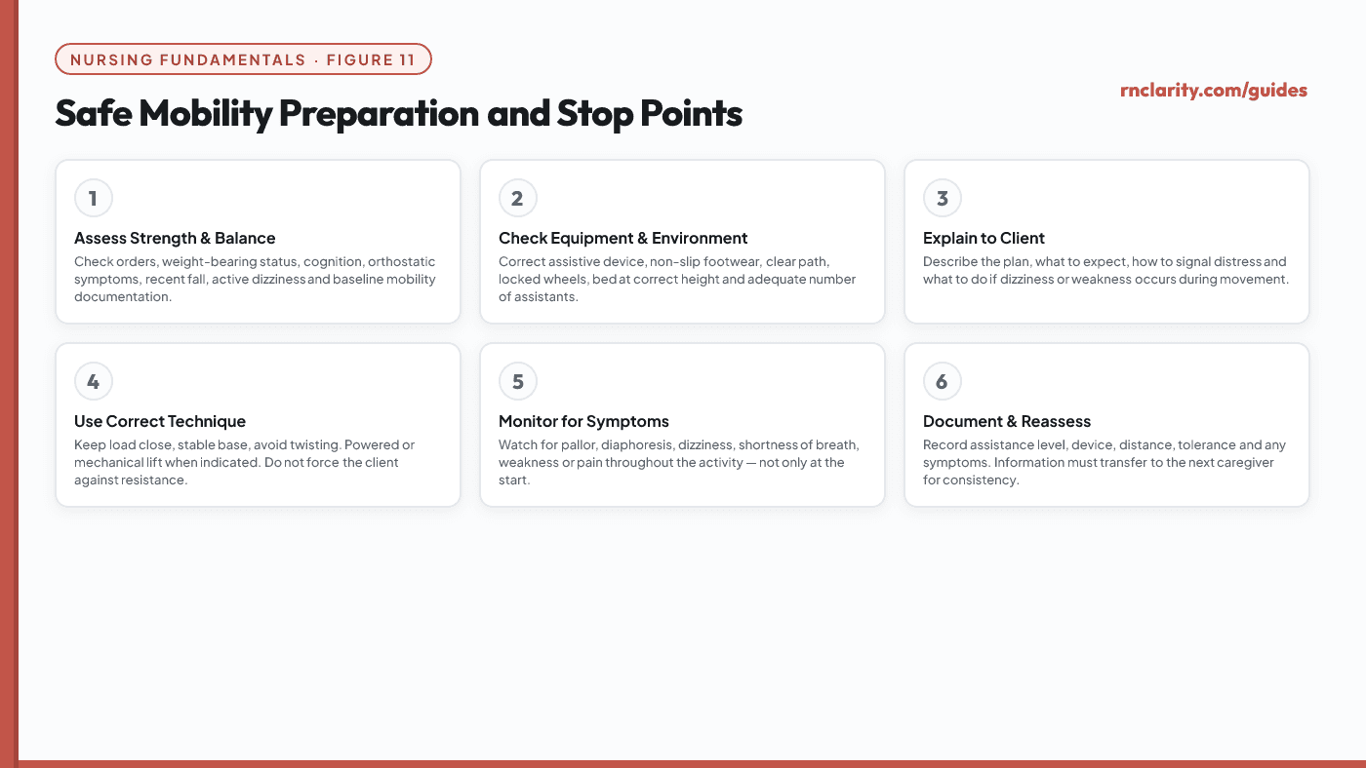This screenshot has height=768, width=1366.
Task: Click the step 4 number circle
Action: click(x=94, y=382)
